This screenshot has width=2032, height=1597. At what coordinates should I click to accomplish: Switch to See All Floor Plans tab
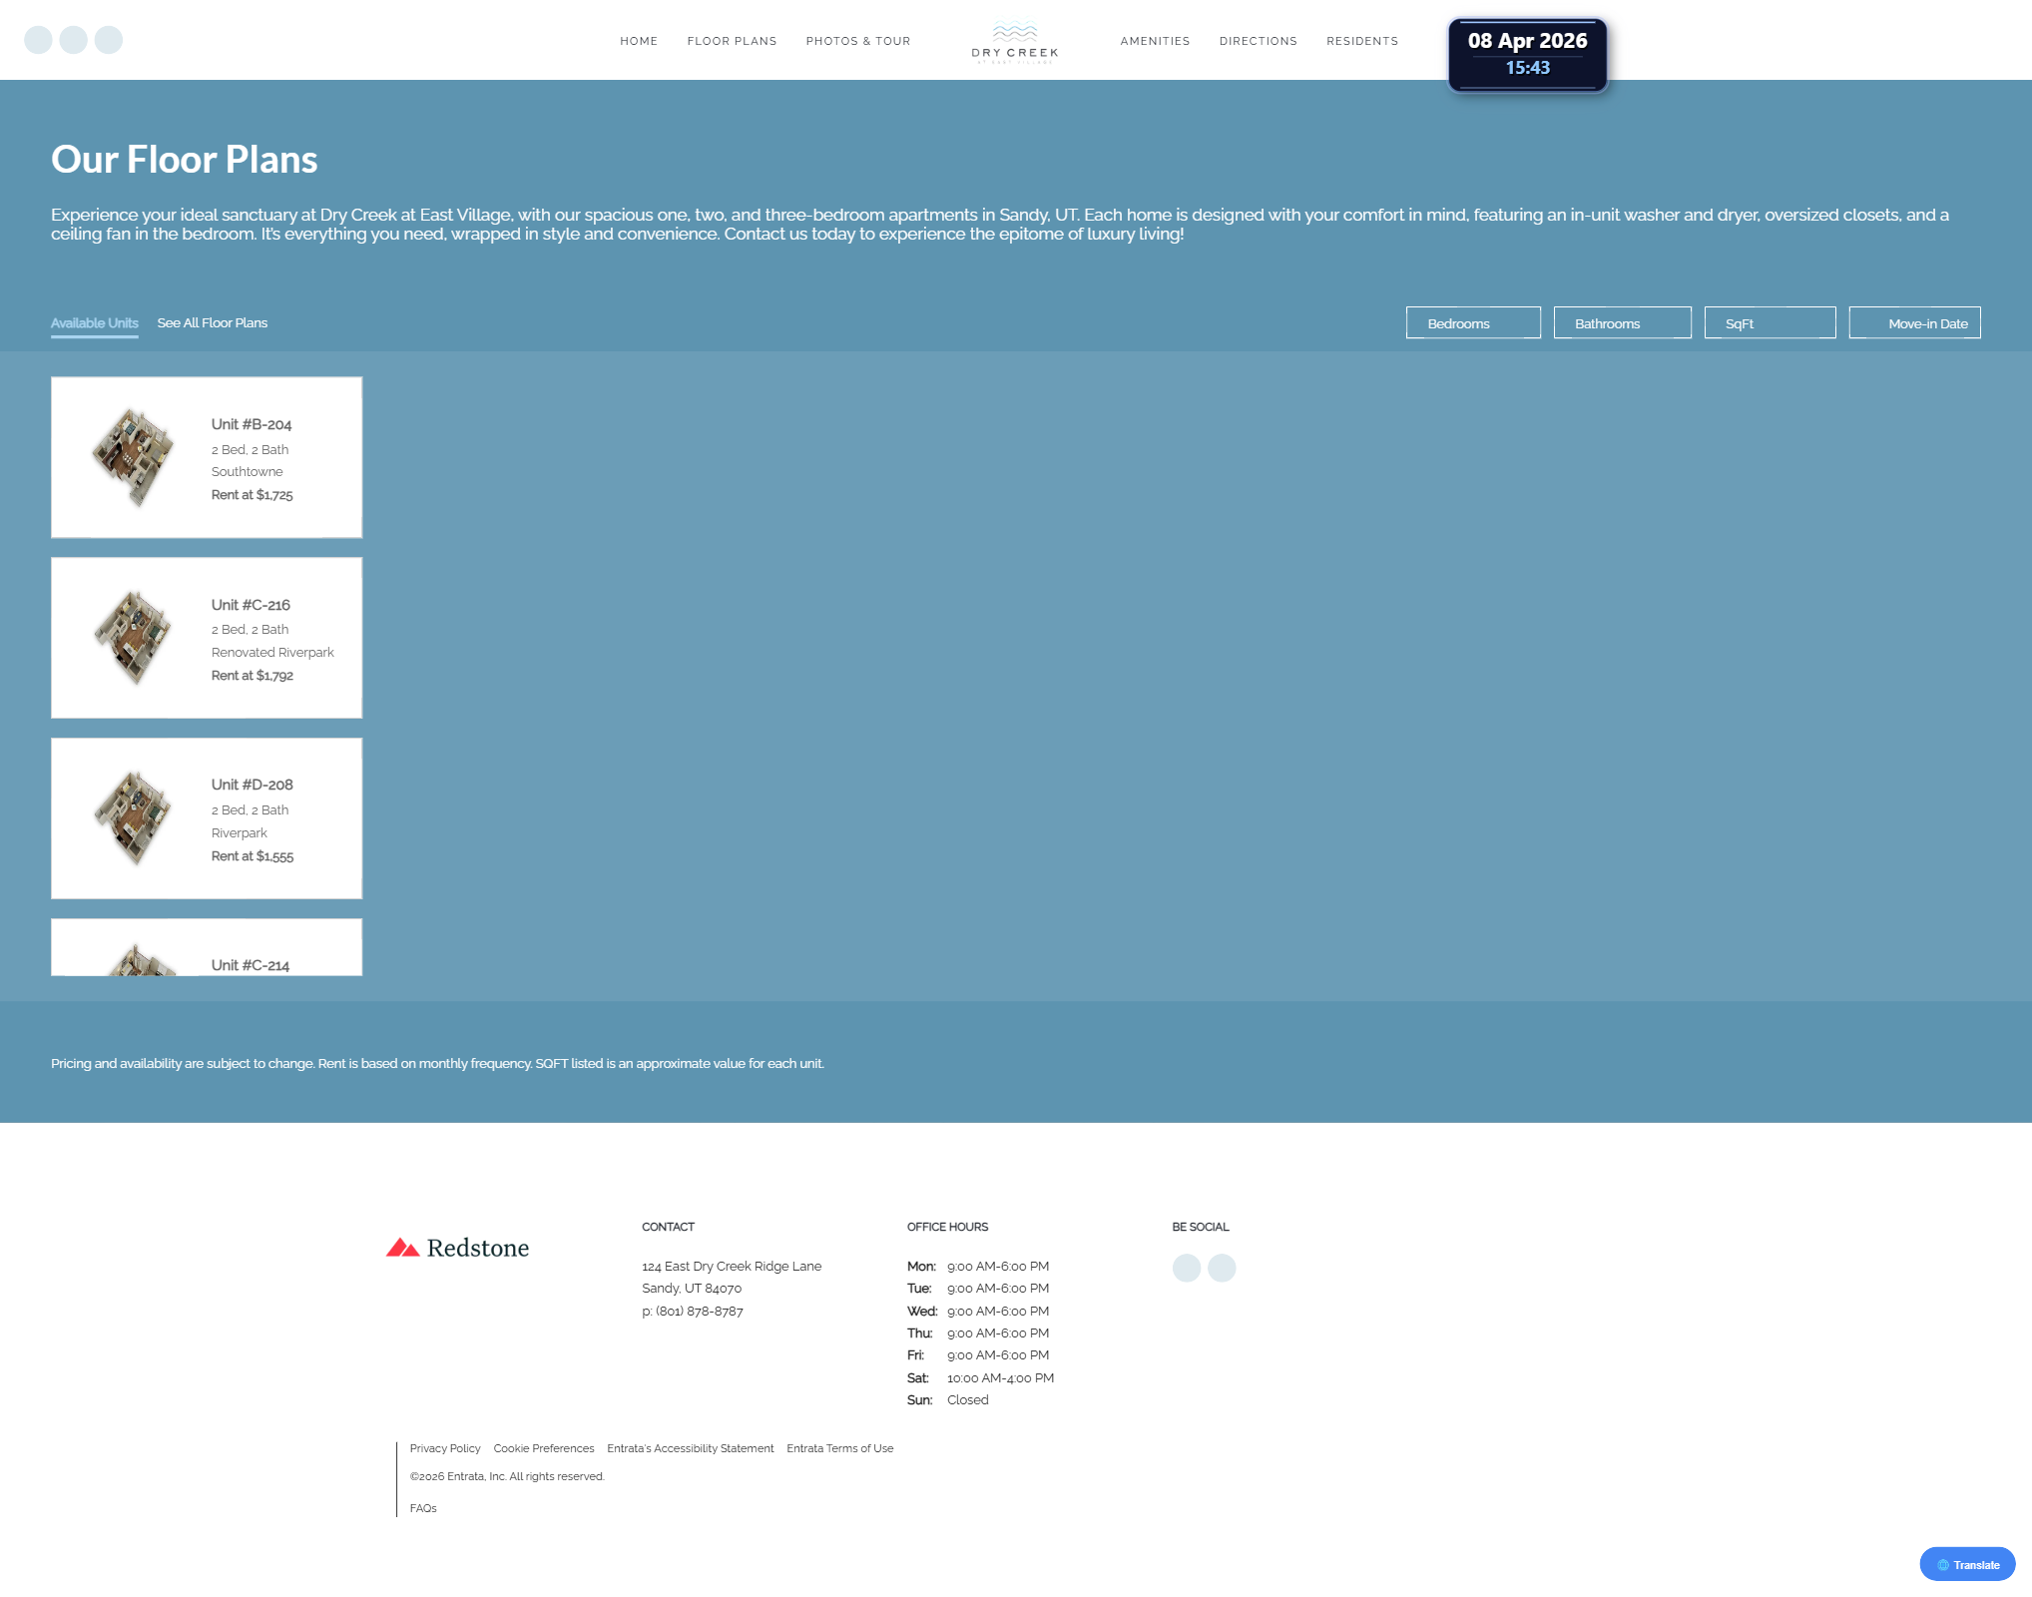click(212, 323)
